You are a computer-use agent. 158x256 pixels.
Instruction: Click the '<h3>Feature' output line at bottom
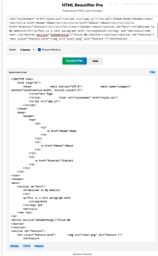click(31, 238)
